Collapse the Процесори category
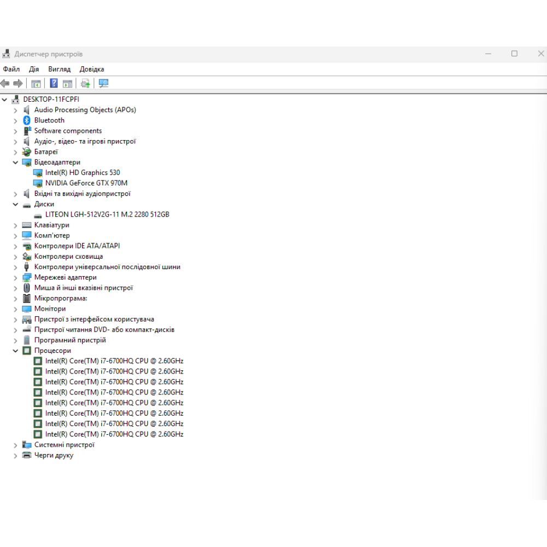 point(15,351)
